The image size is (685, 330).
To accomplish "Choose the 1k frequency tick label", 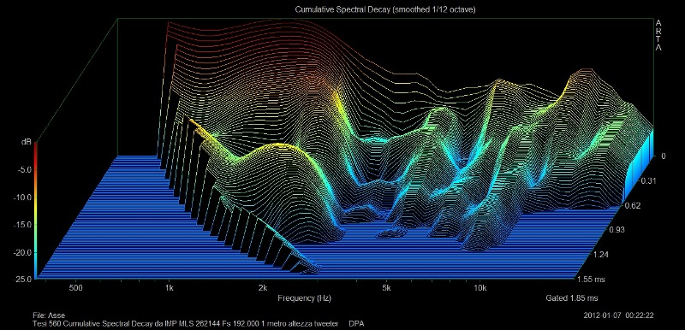I will tap(169, 288).
